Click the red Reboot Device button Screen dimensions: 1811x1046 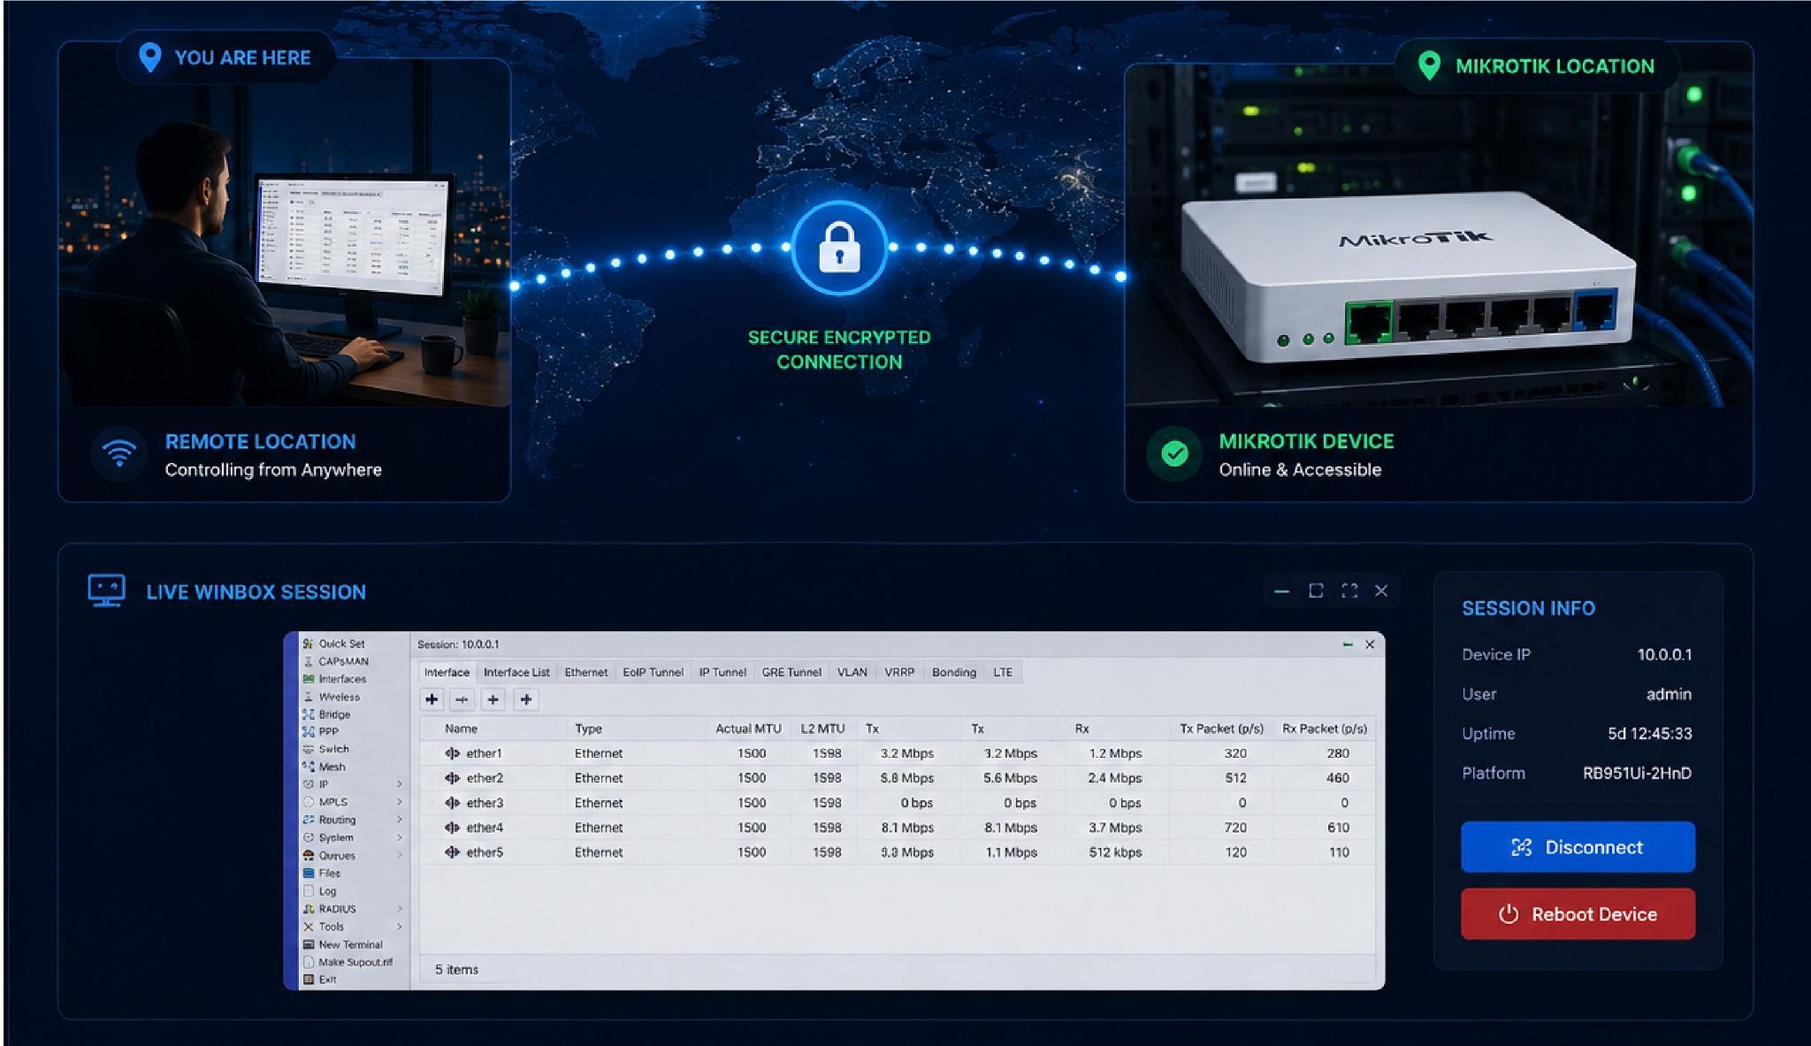1578,914
